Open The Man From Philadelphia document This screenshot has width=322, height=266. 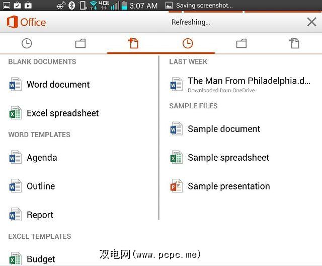point(240,84)
